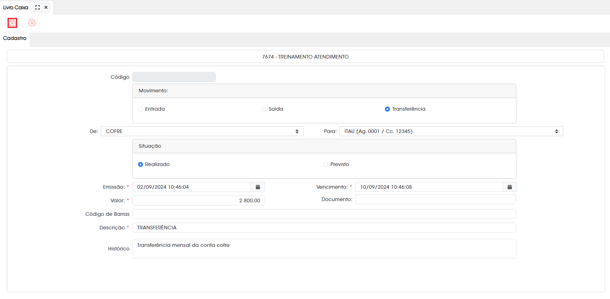The image size is (610, 299).
Task: Cancel editing with the red X icon
Action: [32, 23]
